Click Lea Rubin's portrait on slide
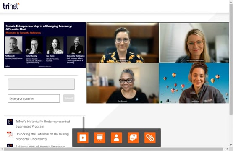 [55, 45]
